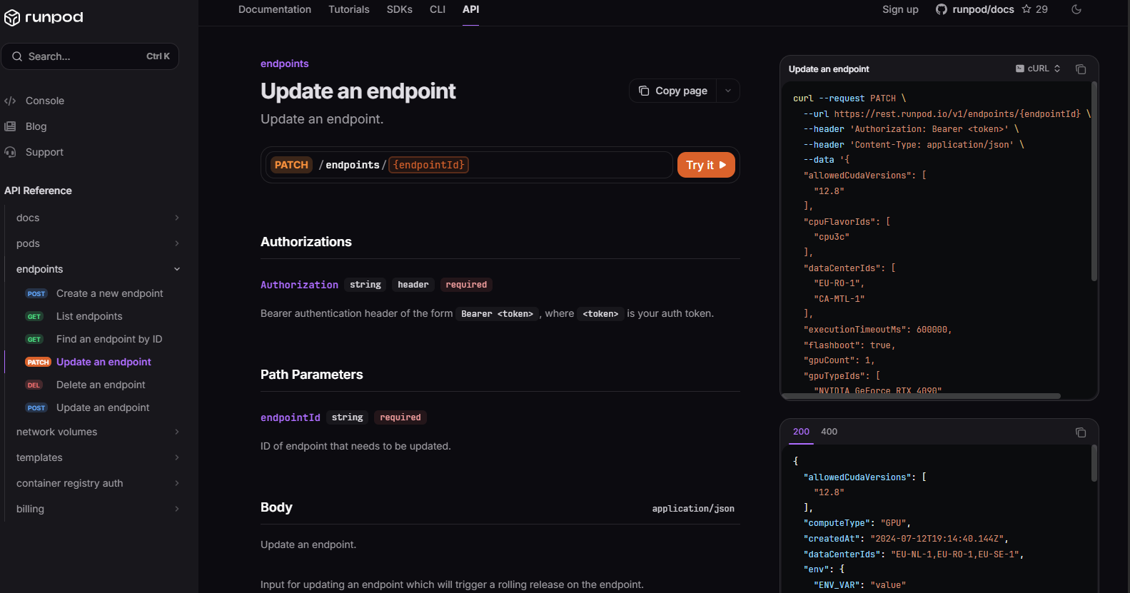Click the Authorizations heading

pos(306,242)
